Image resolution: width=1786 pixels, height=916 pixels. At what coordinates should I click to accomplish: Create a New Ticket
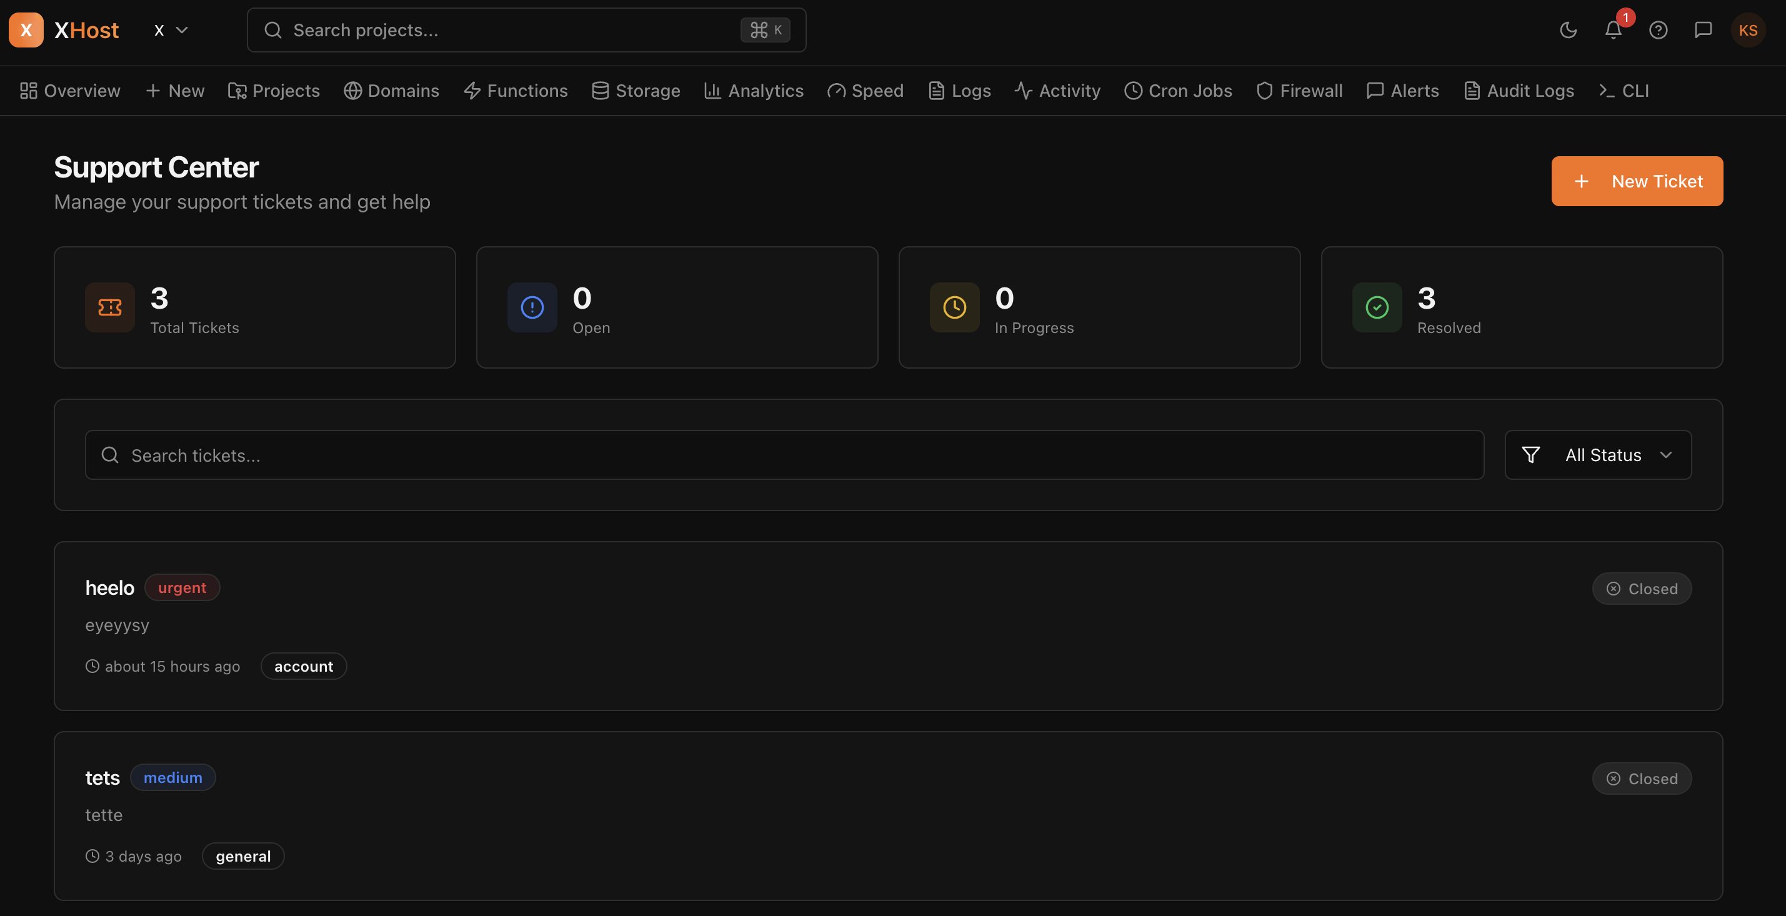pos(1637,181)
